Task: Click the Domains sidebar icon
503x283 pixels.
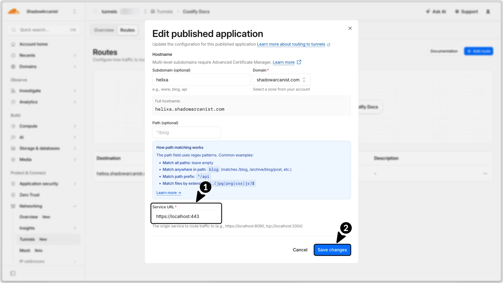Action: [x=13, y=67]
